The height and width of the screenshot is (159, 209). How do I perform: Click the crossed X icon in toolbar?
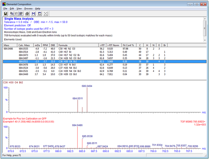(x=46, y=13)
